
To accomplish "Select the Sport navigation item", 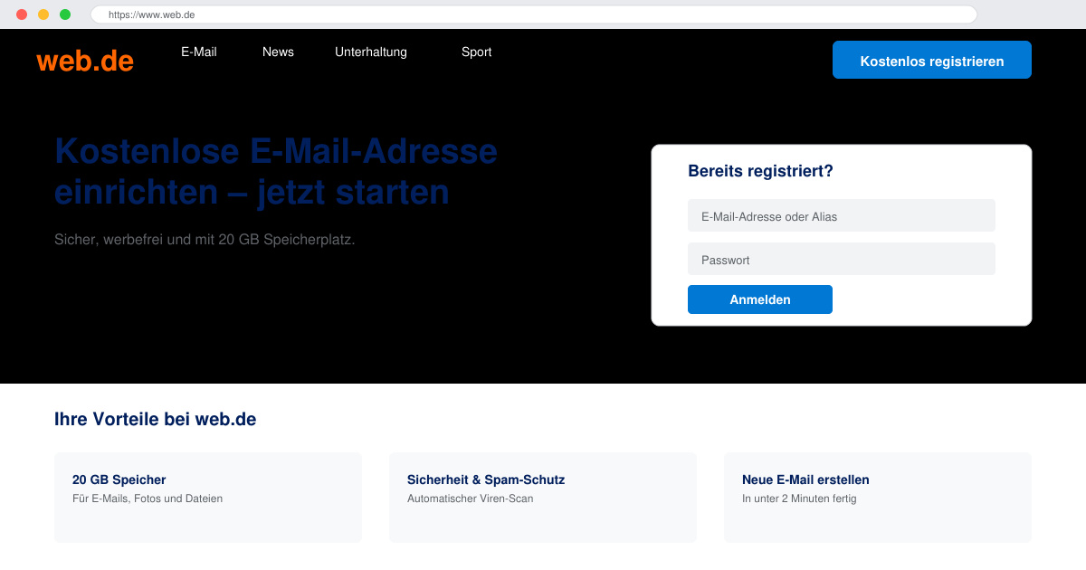I will pyautogui.click(x=476, y=52).
